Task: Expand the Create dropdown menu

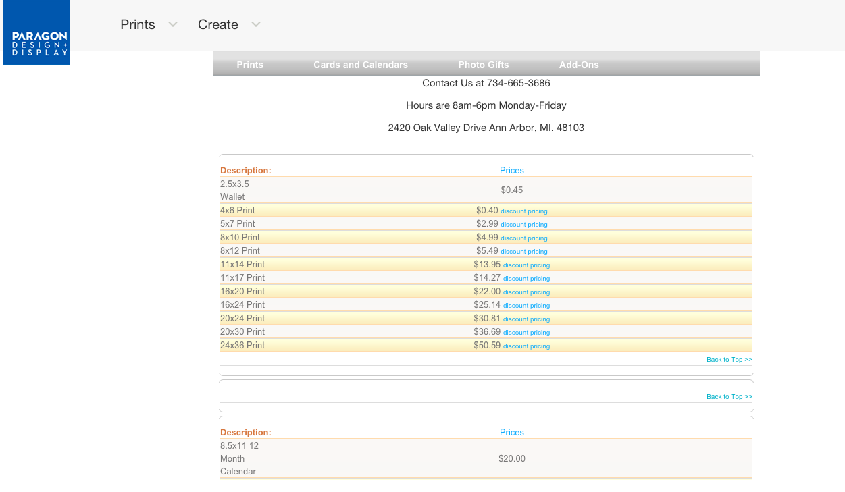Action: [217, 24]
